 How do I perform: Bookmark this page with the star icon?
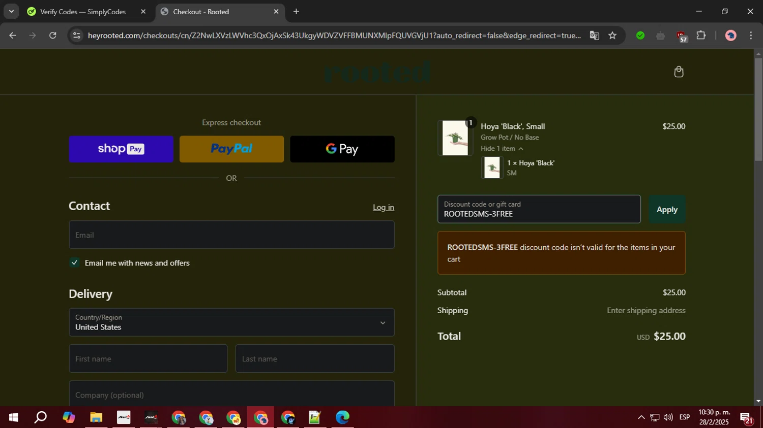point(612,36)
